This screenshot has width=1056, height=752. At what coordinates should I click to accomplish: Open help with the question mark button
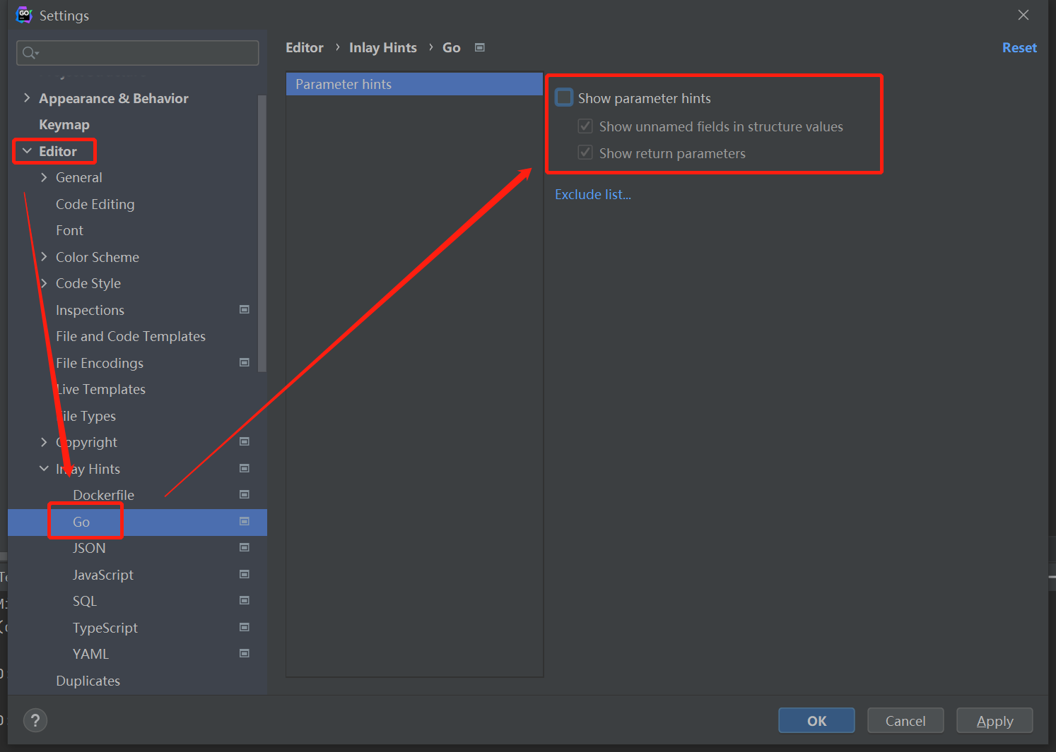(35, 720)
